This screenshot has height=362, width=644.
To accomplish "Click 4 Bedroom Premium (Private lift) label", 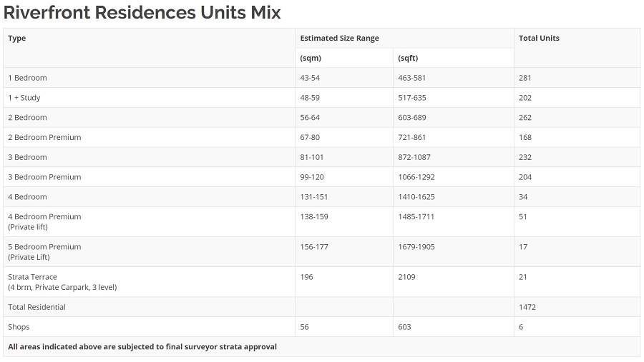I will point(44,221).
